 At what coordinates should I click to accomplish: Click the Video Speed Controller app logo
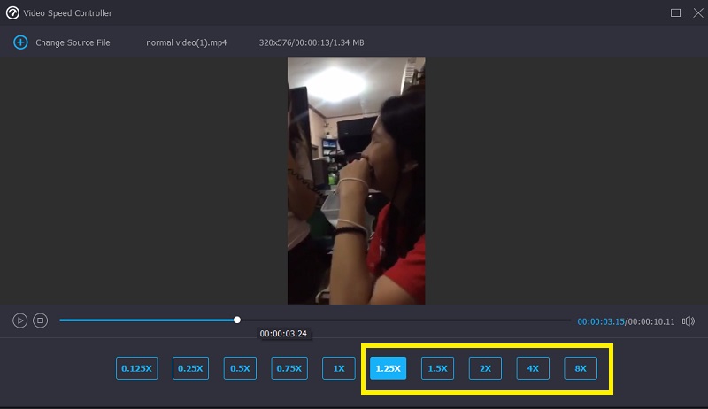point(12,13)
